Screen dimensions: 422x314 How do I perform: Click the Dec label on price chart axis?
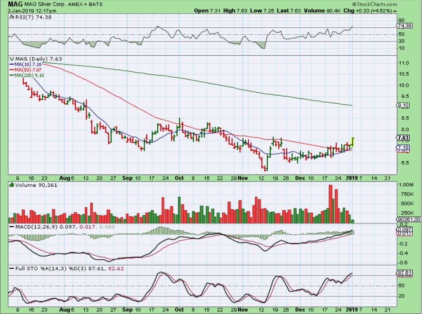300,178
